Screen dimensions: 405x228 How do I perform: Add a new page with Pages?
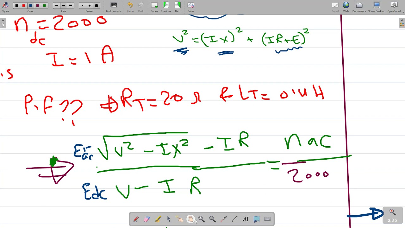tap(154, 7)
